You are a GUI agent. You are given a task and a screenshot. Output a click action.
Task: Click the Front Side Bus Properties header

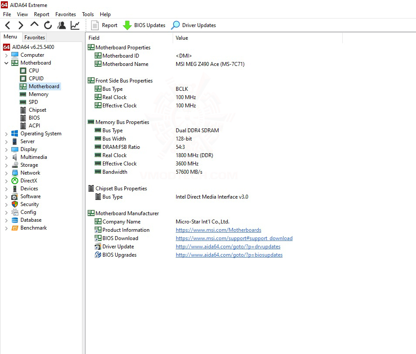(x=124, y=81)
